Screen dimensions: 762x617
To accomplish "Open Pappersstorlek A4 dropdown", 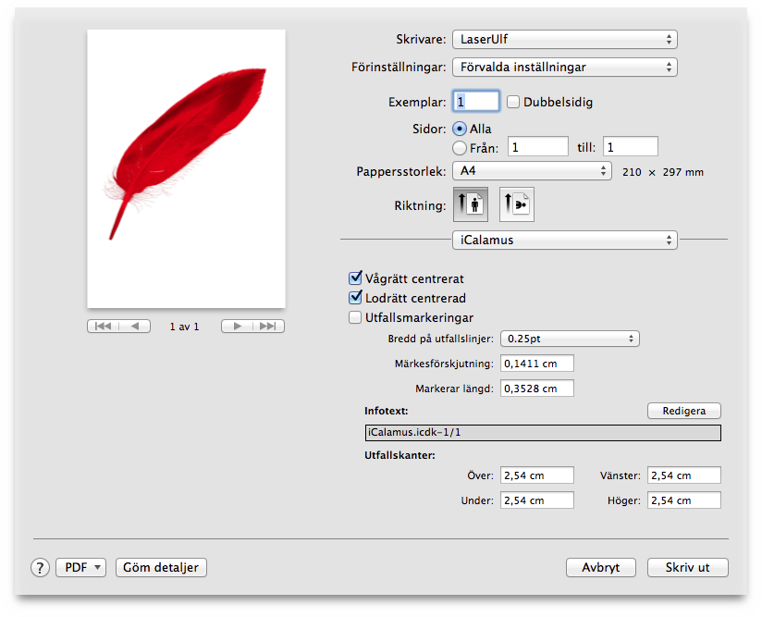I will [x=532, y=171].
